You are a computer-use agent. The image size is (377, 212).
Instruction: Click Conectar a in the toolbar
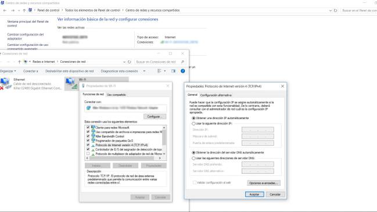tap(31, 71)
